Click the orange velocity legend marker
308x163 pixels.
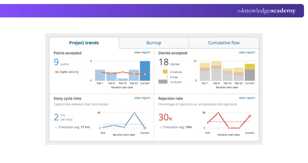point(57,72)
